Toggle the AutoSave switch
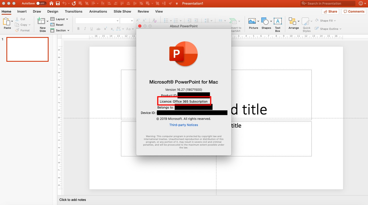 click(41, 3)
